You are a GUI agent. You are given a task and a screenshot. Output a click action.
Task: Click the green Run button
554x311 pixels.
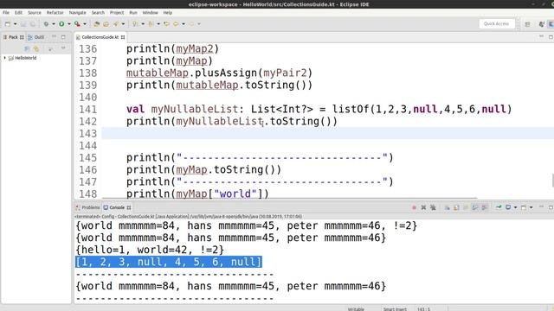tap(61, 24)
